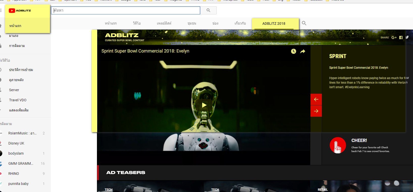Open the หน้าแรก channel tab
Screen dimensions: 413x192
[111, 23]
